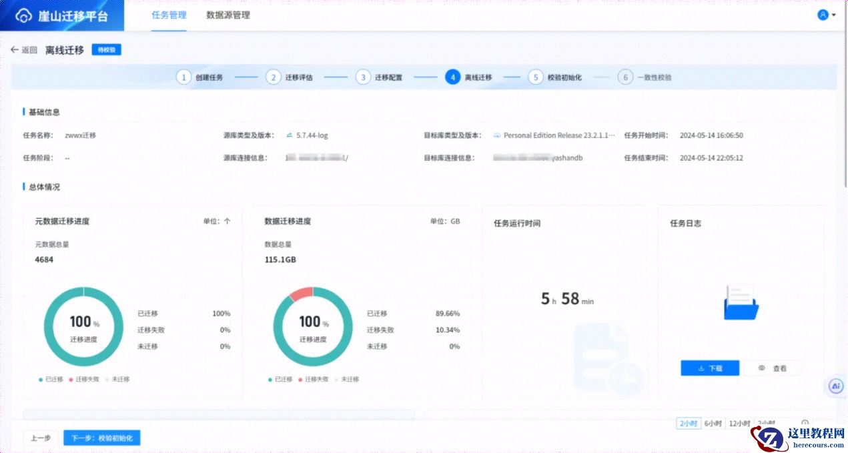Click the 上一步 button
This screenshot has width=848, height=453.
(41, 438)
